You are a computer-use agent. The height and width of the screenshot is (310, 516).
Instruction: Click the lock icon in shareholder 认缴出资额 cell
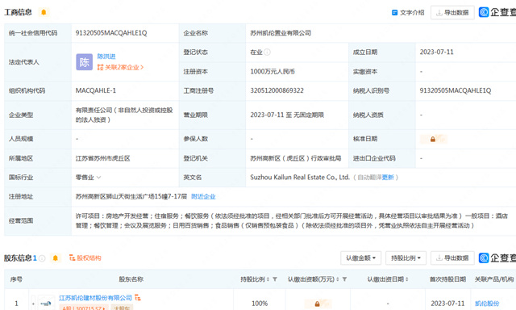(317, 304)
